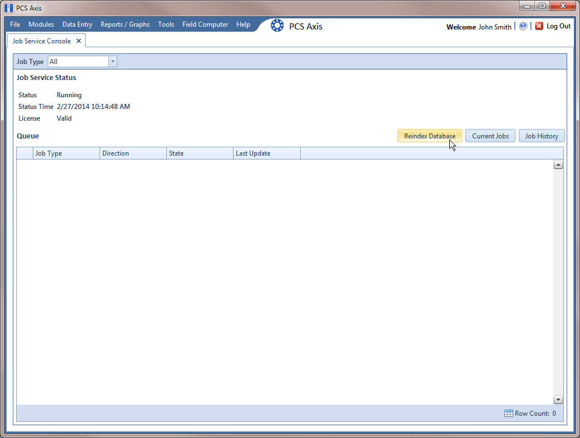The height and width of the screenshot is (438, 580).
Task: Open the File menu
Action: pos(15,24)
